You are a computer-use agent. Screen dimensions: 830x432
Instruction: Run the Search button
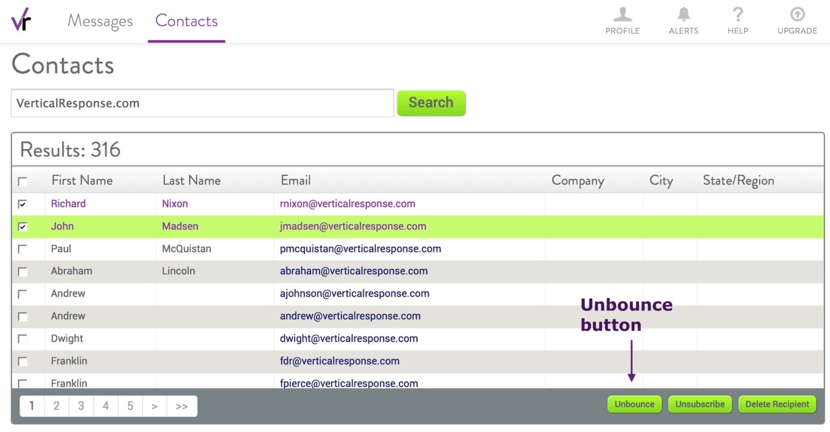431,103
